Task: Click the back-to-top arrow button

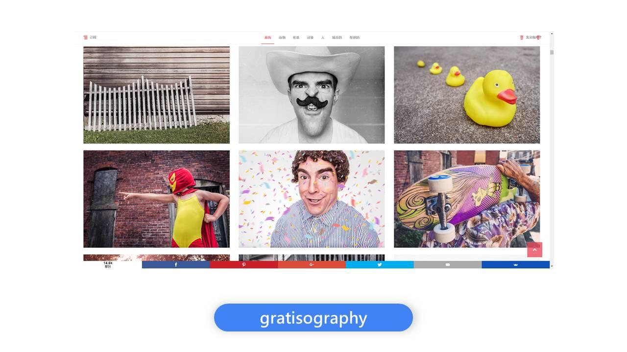Action: click(534, 250)
